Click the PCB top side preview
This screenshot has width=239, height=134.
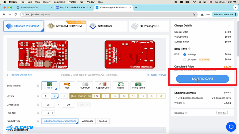click(x=43, y=54)
